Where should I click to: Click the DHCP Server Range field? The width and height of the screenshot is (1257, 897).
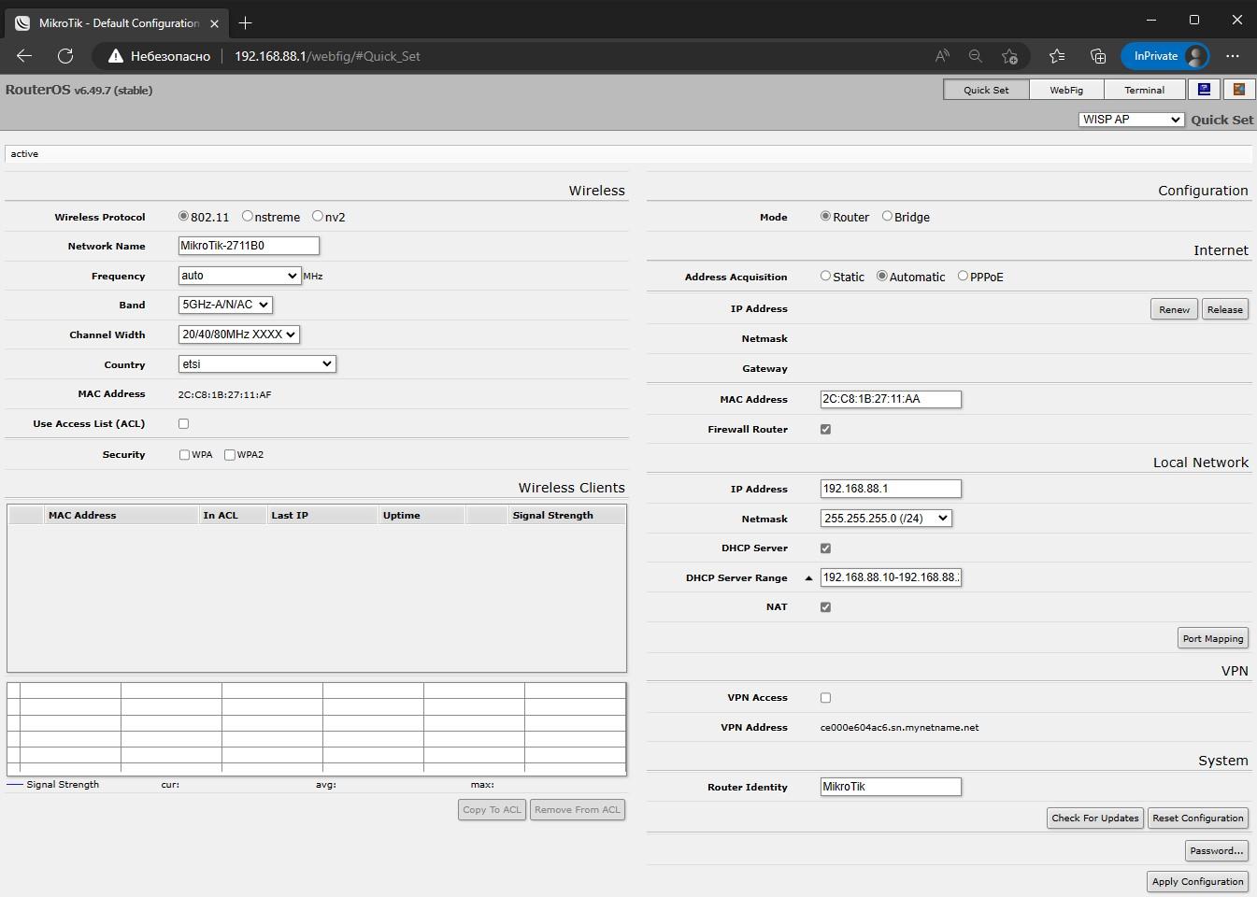891,577
